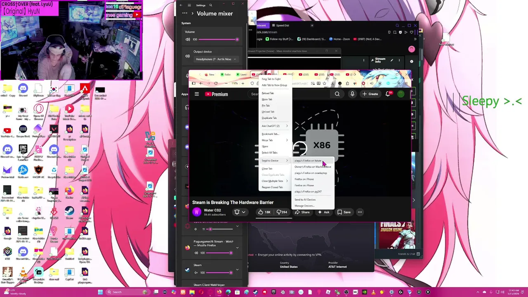Choose Duplicate Tab from the context menu
Screen dimensions: 528x297
269,118
